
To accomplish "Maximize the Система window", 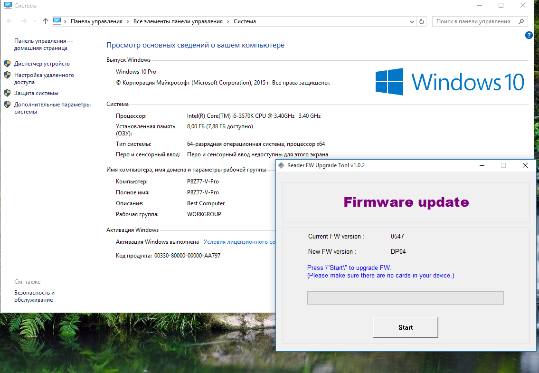I will click(x=501, y=6).
